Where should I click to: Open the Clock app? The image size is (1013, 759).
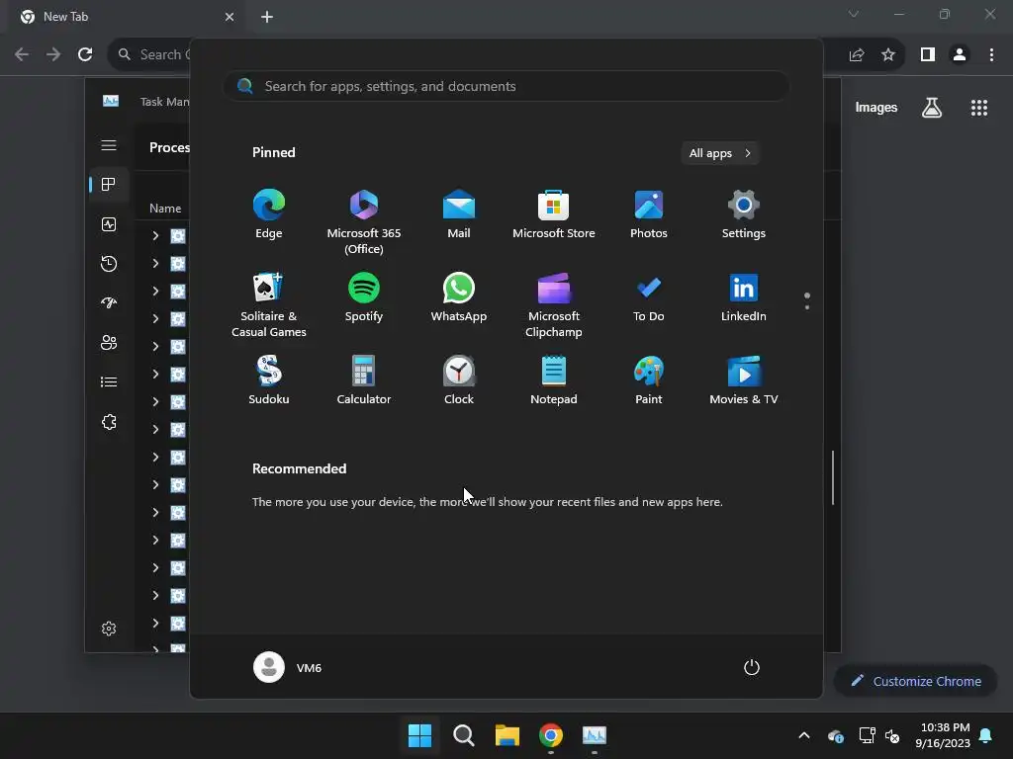click(459, 380)
